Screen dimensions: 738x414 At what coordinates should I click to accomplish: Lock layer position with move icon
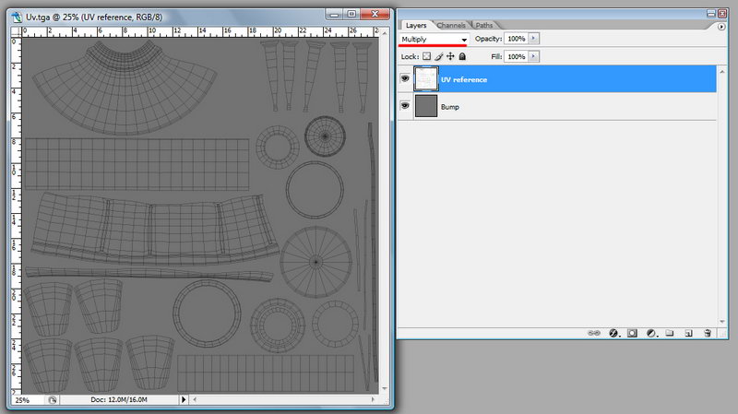tap(450, 56)
